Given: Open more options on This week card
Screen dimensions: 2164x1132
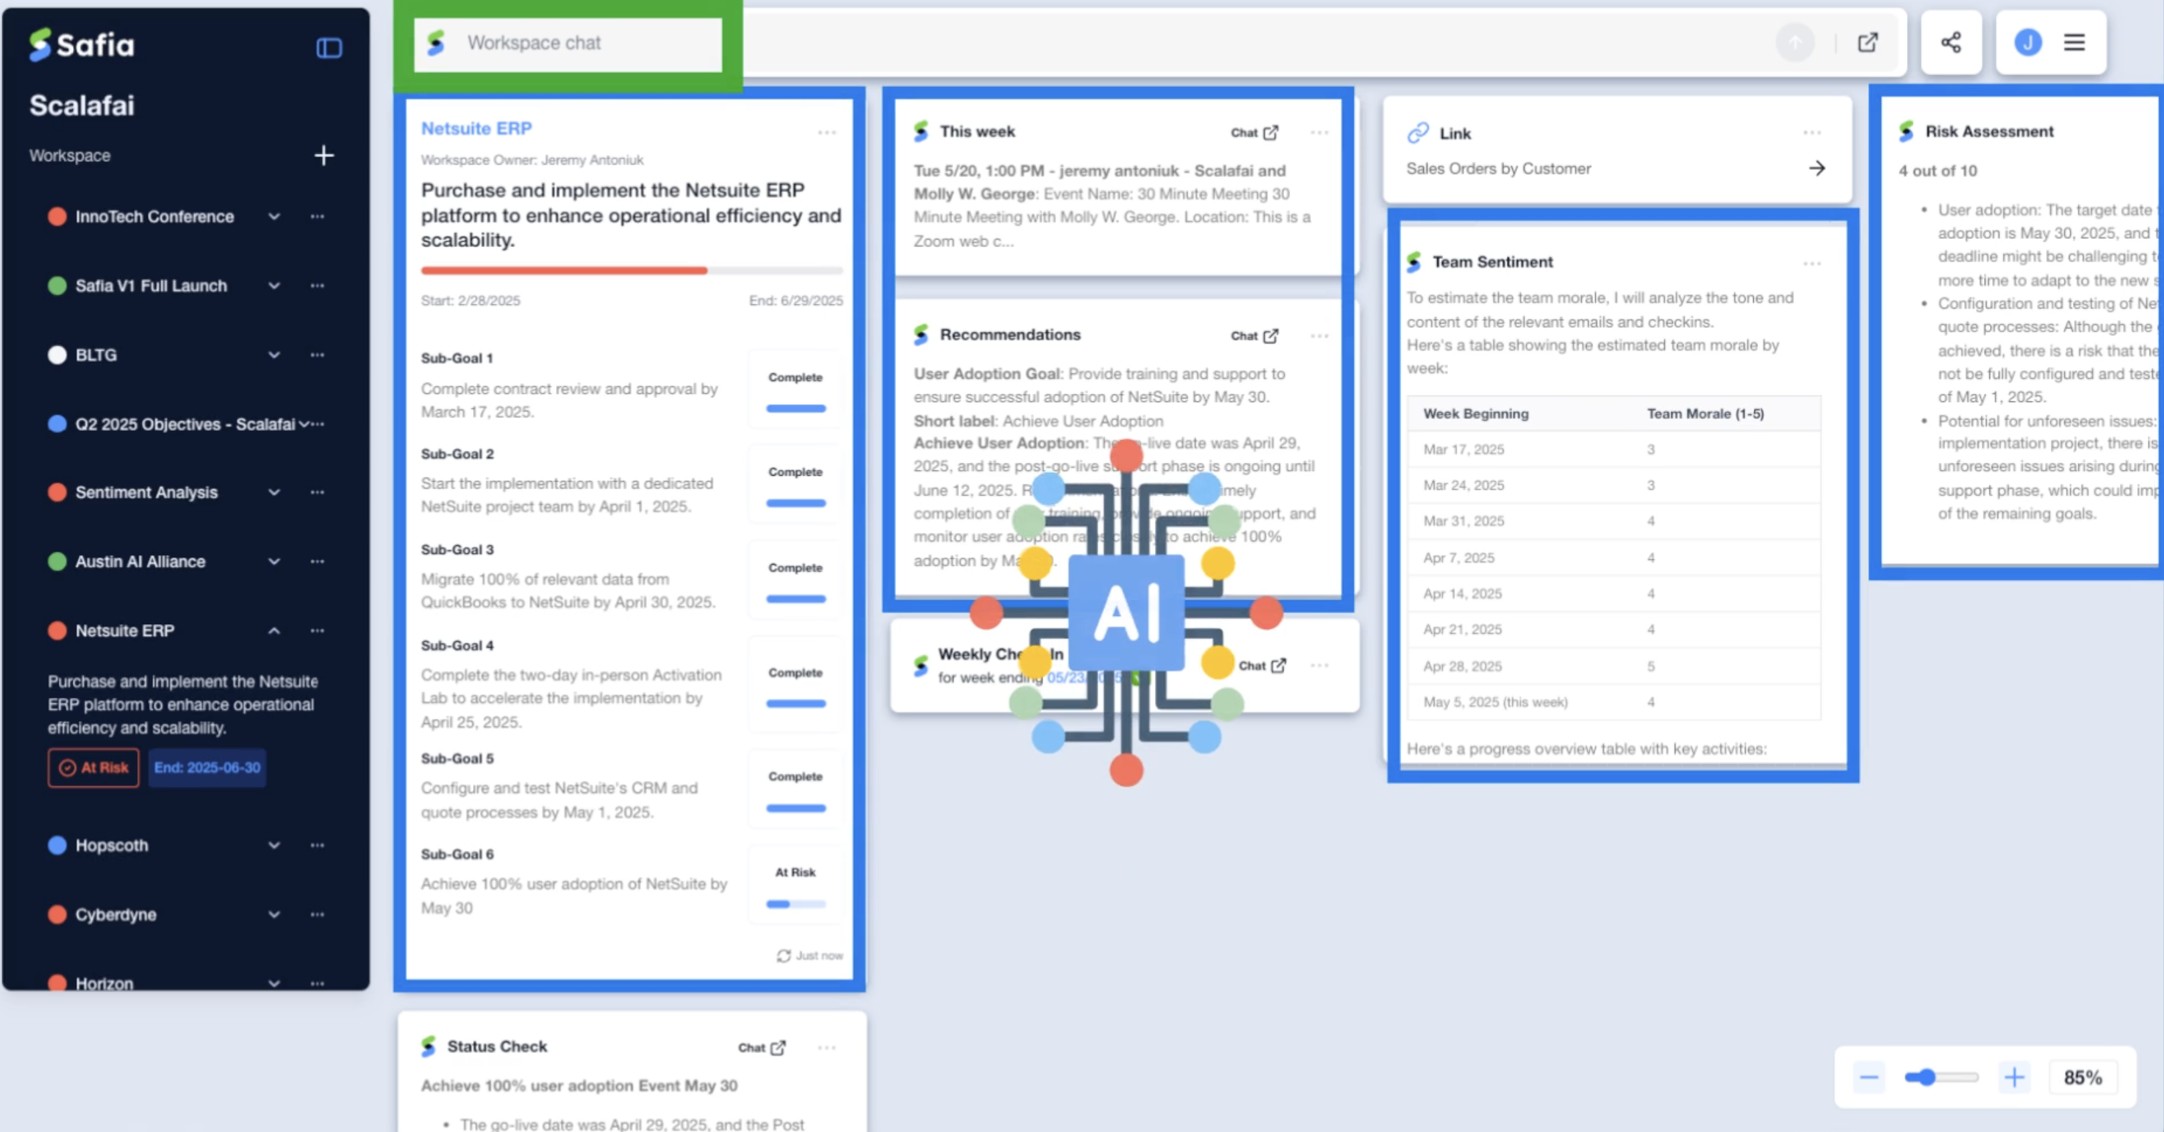Looking at the screenshot, I should pos(1319,132).
